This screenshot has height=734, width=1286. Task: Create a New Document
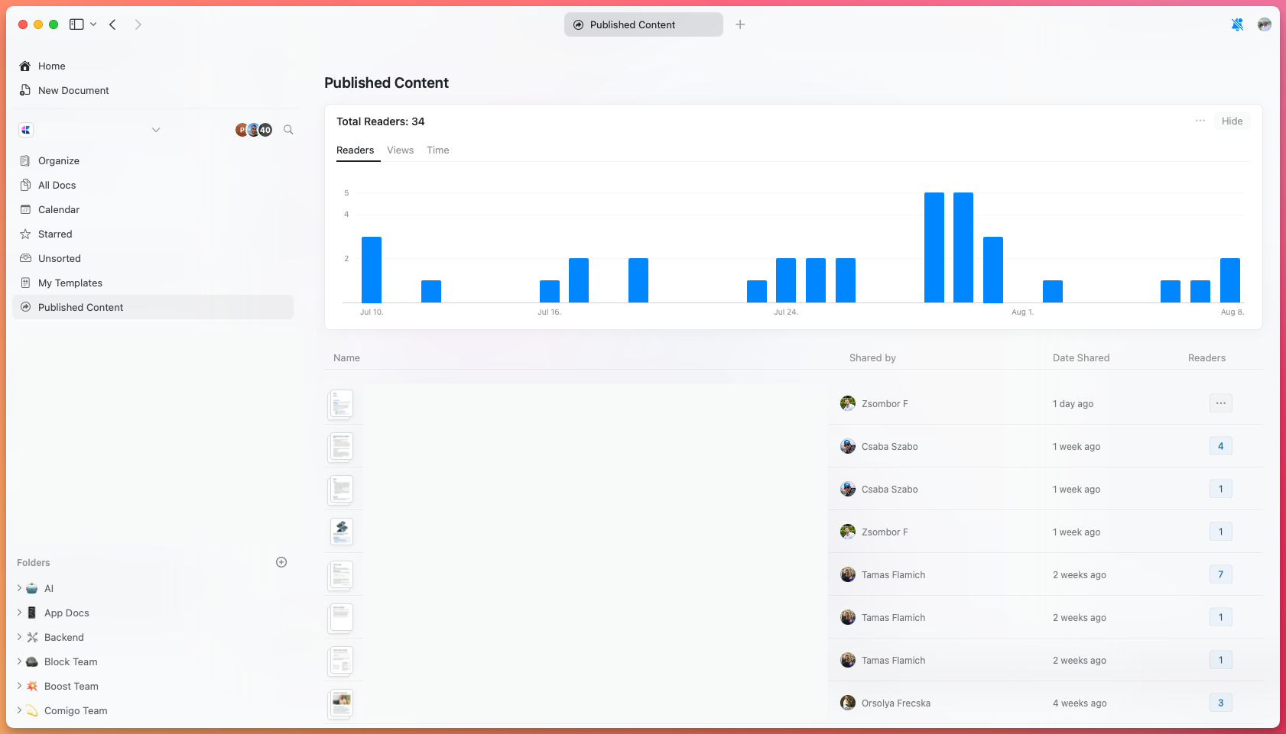73,90
